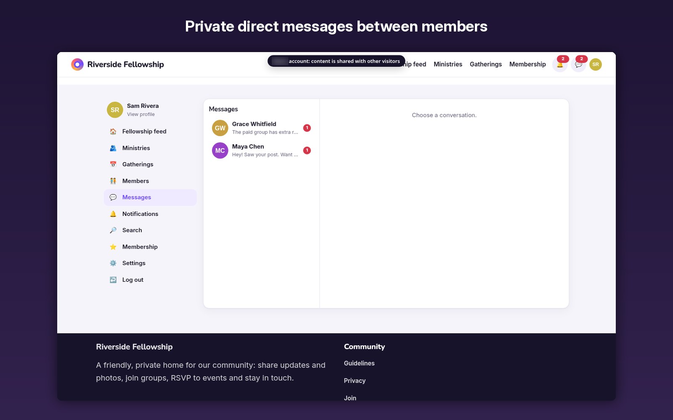Image resolution: width=673 pixels, height=420 pixels.
Task: Click the Search magnifier icon in sidebar
Action: coord(113,230)
